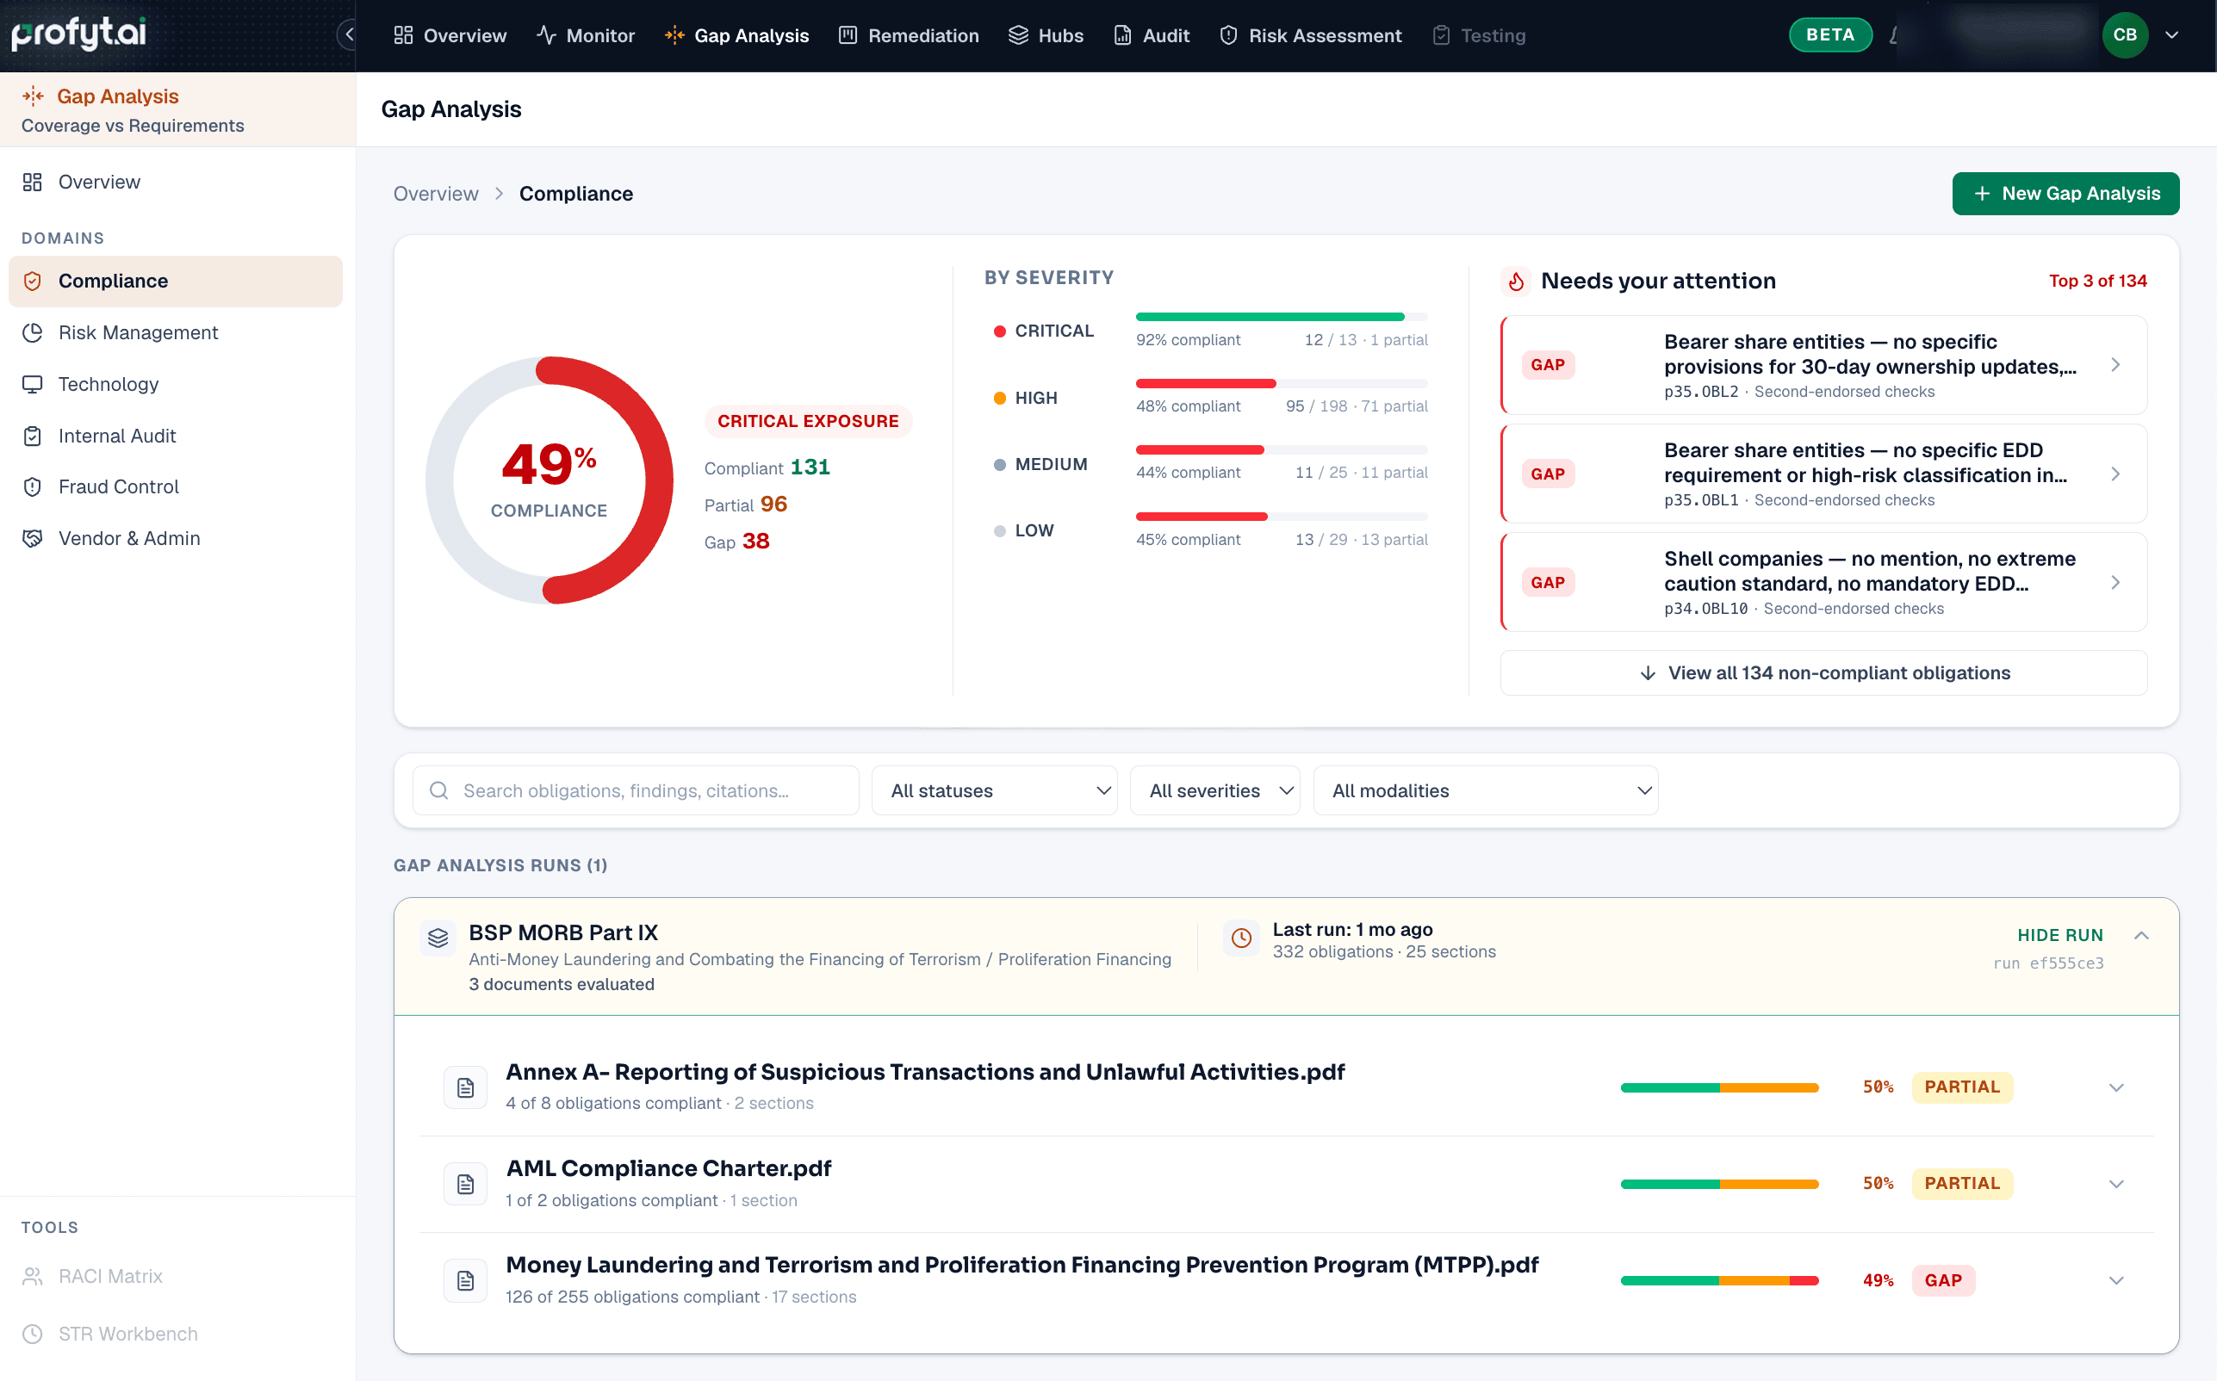Viewport: 2217px width, 1381px height.
Task: View all 134 non-compliant obligations
Action: (1824, 673)
